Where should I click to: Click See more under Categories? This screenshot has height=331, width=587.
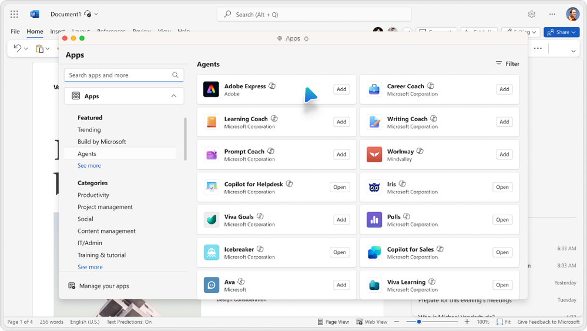pyautogui.click(x=90, y=267)
